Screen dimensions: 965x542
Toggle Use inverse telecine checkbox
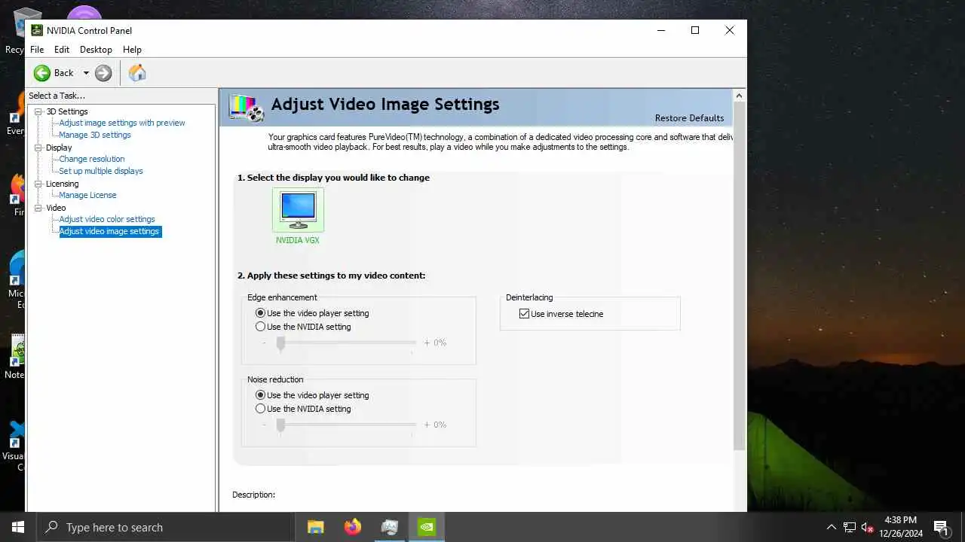point(525,314)
